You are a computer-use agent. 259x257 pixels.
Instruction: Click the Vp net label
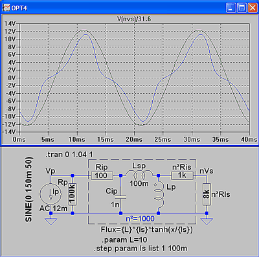tap(51, 171)
